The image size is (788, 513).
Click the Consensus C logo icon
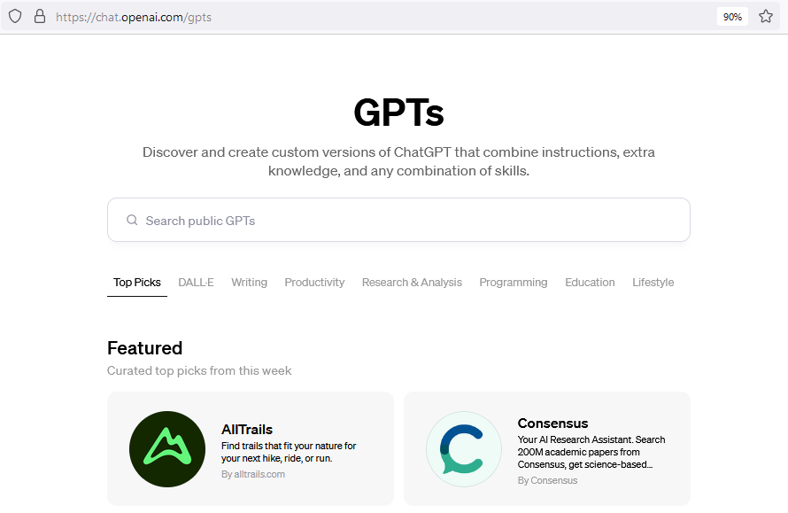464,449
